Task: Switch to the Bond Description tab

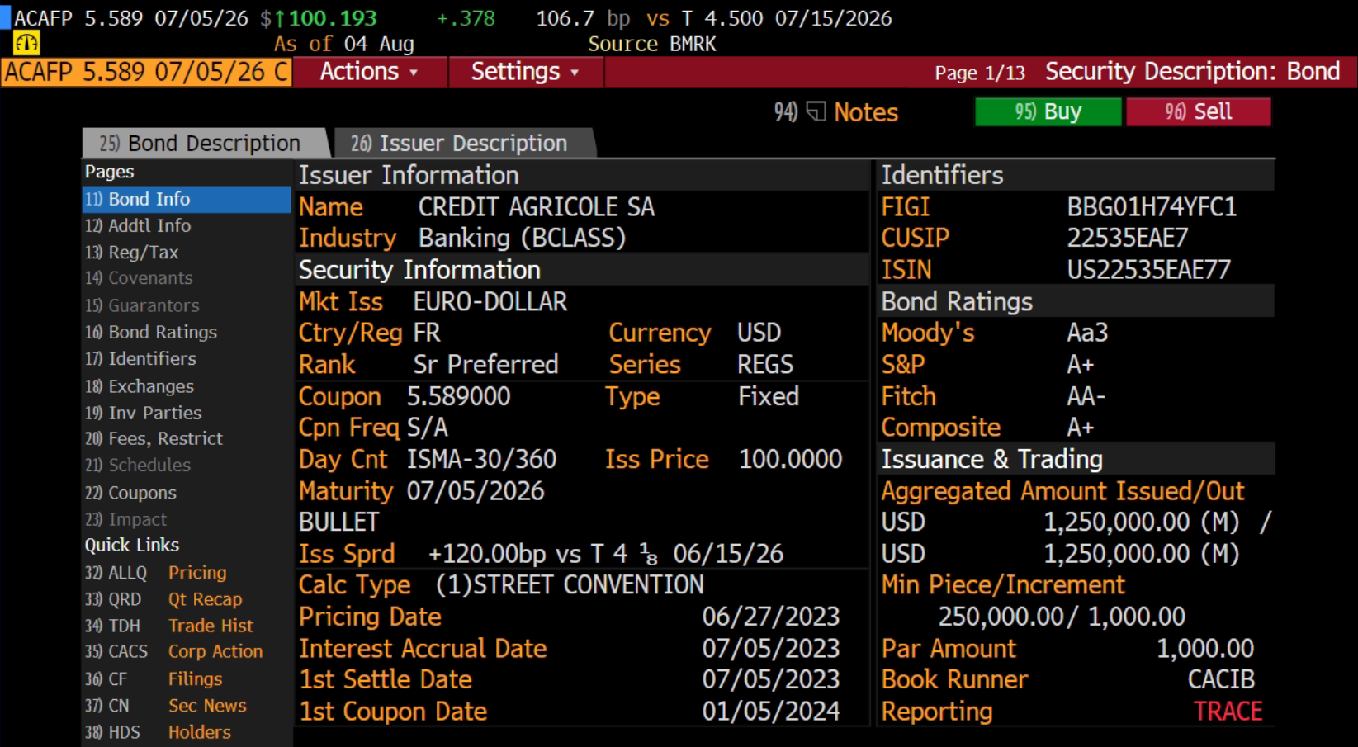Action: 205,144
